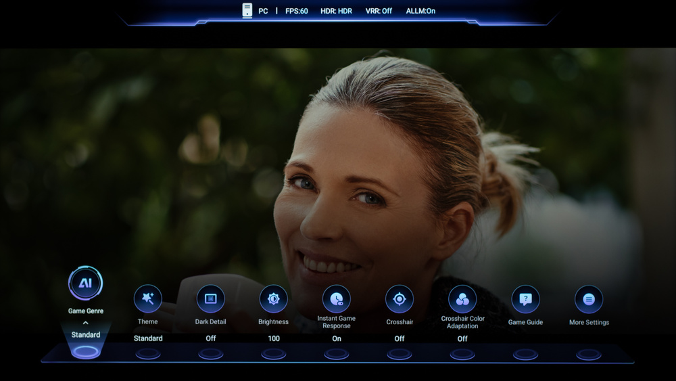
Task: Open the Game Genre "Standard" selection
Action: 86,335
